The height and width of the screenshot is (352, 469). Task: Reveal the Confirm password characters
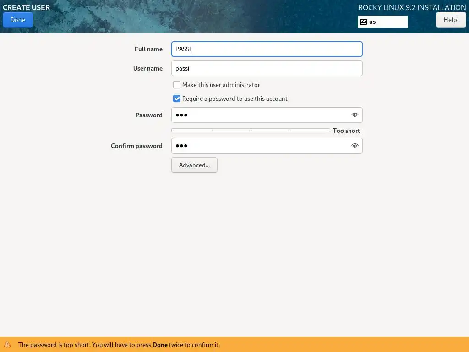pyautogui.click(x=355, y=146)
